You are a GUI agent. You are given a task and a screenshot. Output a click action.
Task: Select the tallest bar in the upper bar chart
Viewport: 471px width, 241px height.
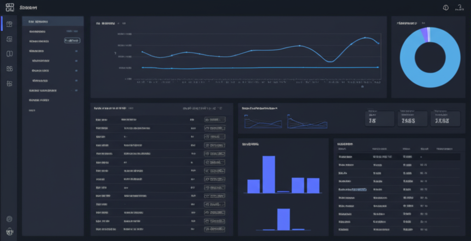(269, 174)
